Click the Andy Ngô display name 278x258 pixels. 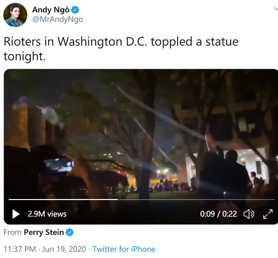(x=51, y=10)
